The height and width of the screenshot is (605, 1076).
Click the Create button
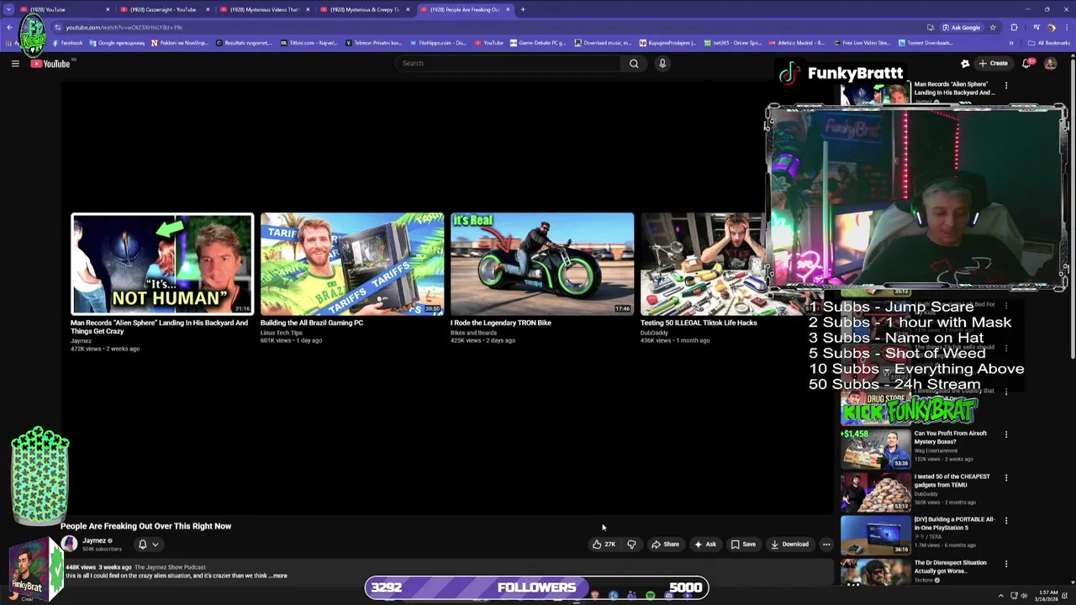[x=992, y=63]
